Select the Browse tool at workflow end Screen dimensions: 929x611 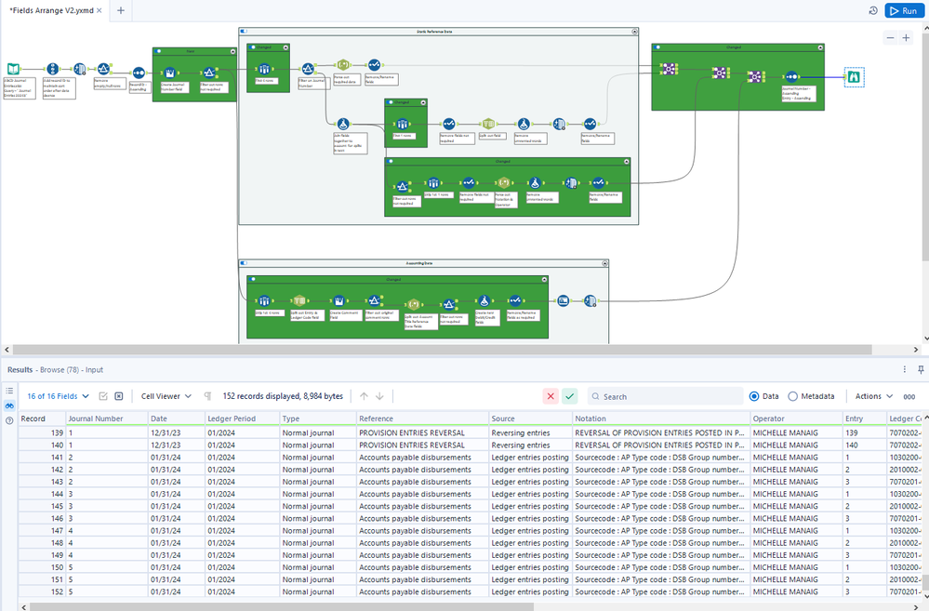click(x=854, y=76)
